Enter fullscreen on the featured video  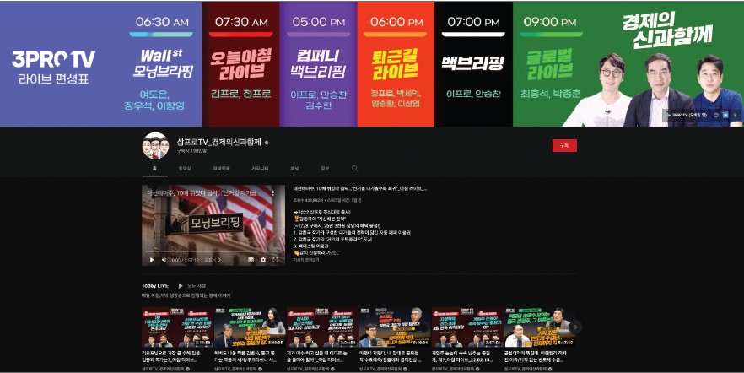point(275,260)
